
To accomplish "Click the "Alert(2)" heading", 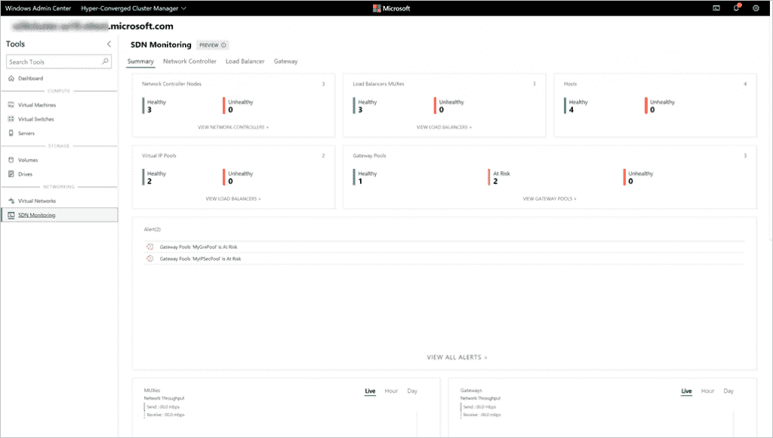I will click(x=152, y=229).
